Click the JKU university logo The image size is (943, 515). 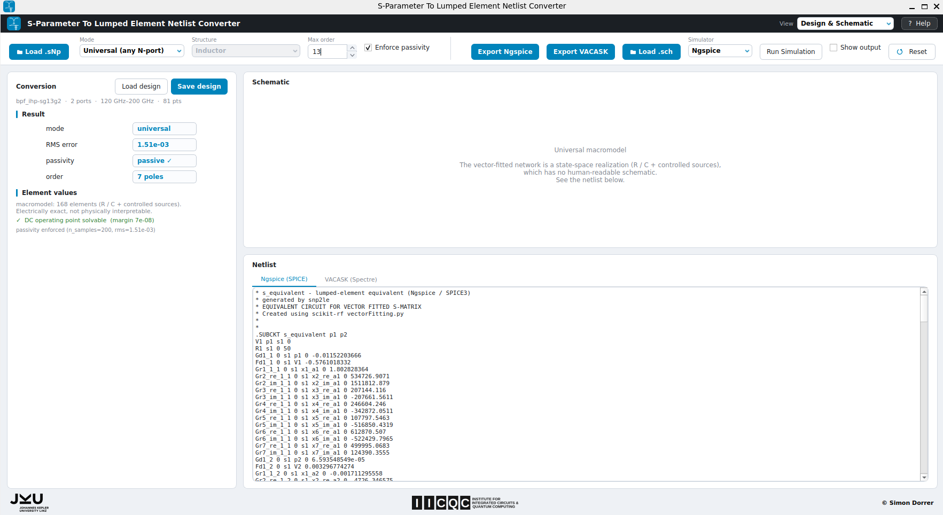[29, 502]
